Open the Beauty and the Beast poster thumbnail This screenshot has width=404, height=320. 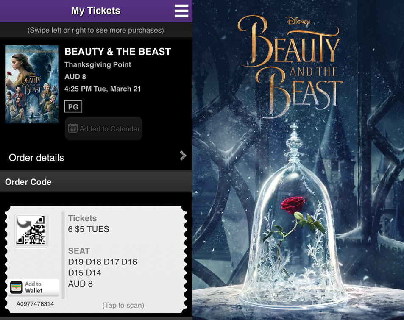[x=32, y=84]
